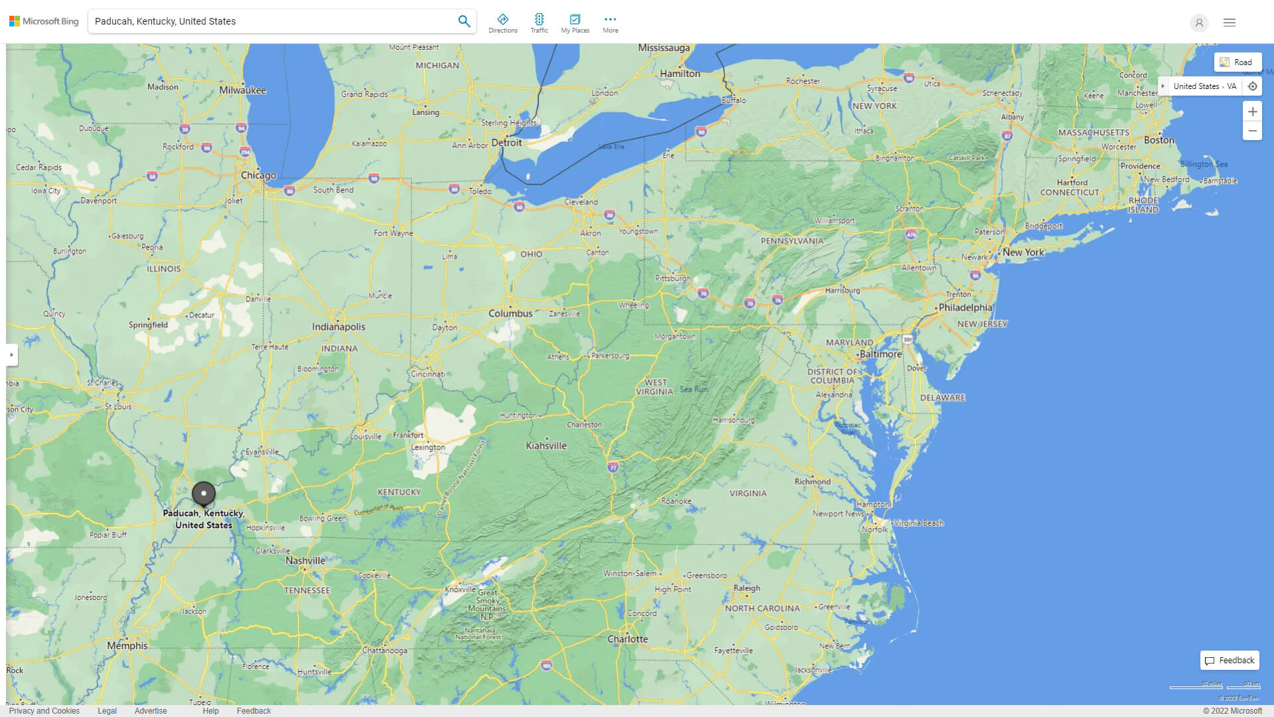Expand the United States breadcrumb arrow
The height and width of the screenshot is (717, 1274).
click(1163, 86)
